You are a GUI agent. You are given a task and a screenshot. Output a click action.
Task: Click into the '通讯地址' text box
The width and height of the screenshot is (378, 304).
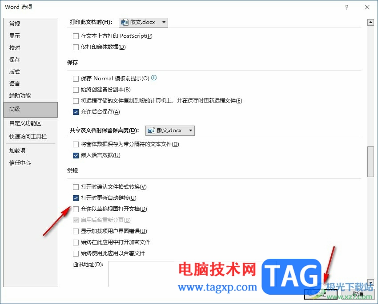point(192,274)
